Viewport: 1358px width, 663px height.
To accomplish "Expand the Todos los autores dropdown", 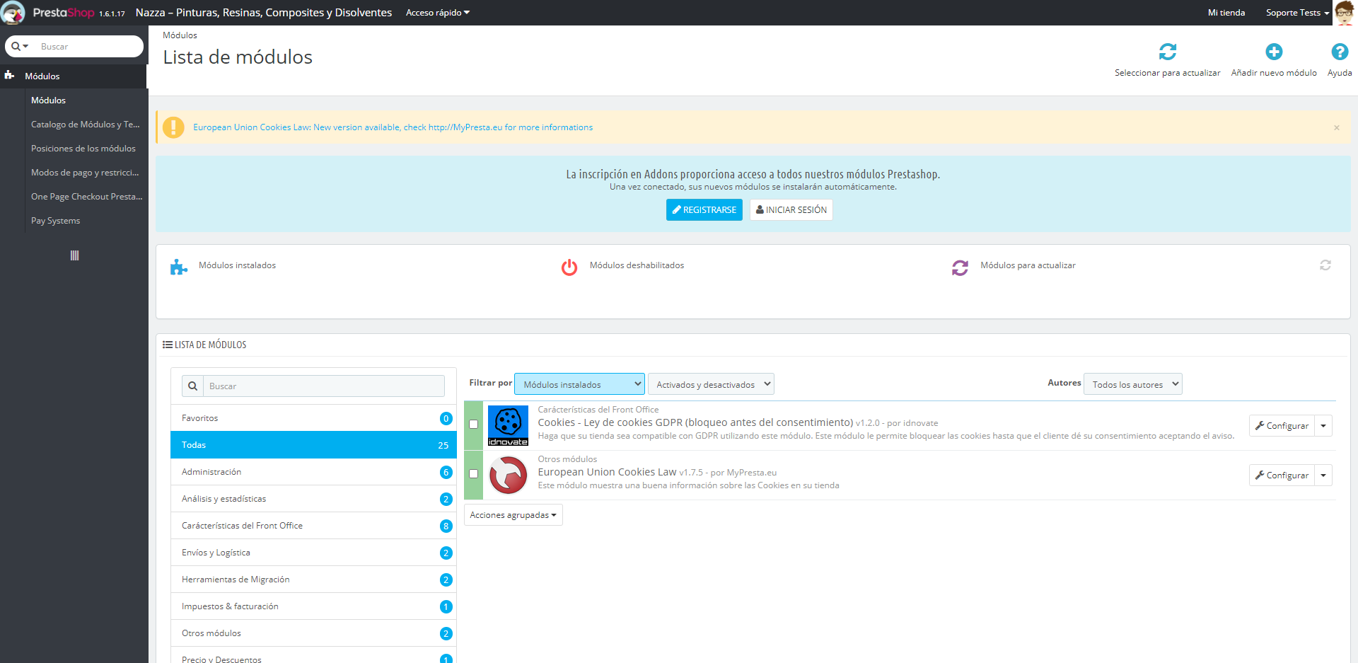I will (x=1132, y=384).
